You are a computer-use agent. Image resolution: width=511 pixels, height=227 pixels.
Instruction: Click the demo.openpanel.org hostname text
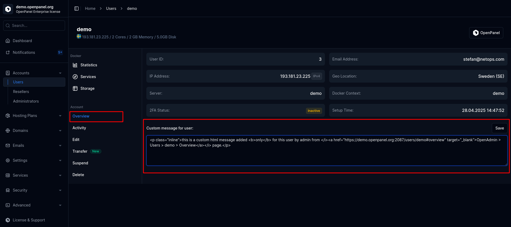(x=35, y=7)
